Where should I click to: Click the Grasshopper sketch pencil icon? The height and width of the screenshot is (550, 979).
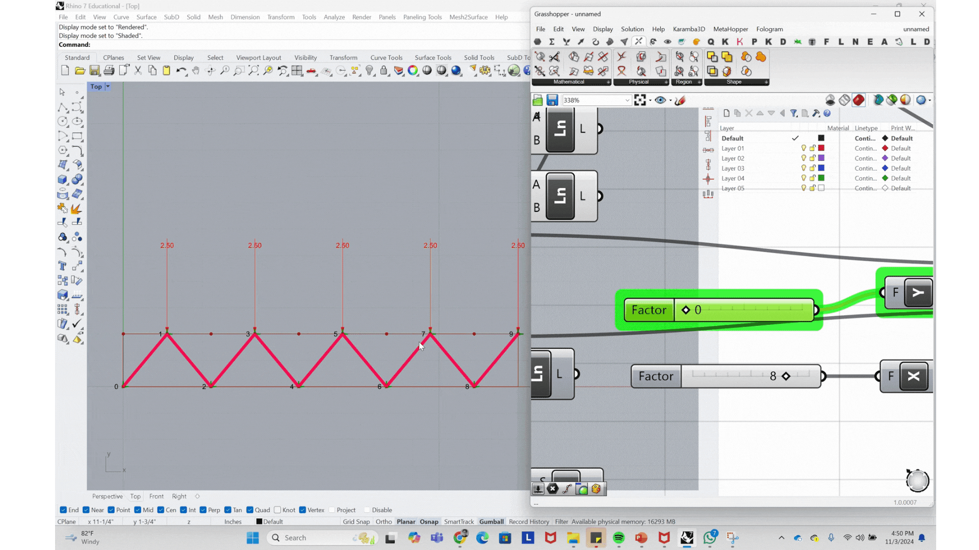click(x=680, y=100)
